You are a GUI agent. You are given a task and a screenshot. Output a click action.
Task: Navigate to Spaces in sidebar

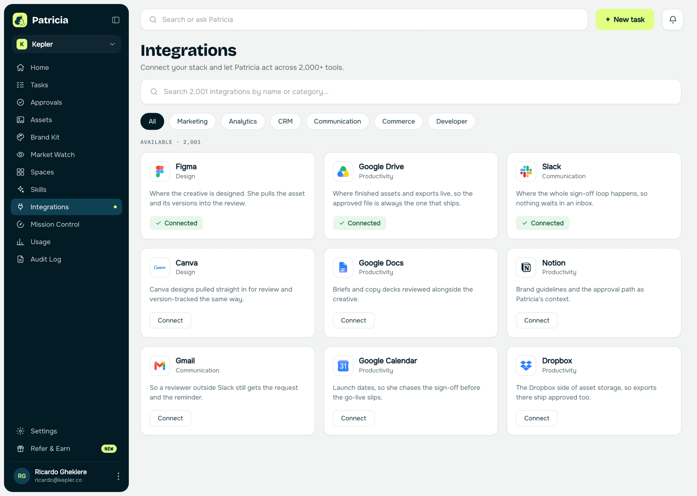(x=66, y=172)
